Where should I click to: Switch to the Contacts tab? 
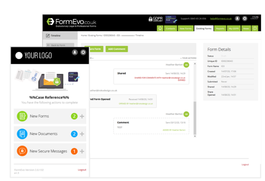point(170,28)
